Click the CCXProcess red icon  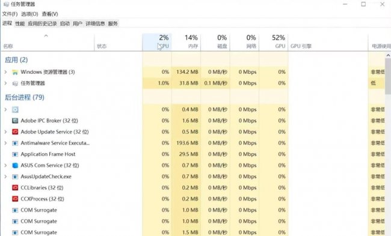click(15, 199)
